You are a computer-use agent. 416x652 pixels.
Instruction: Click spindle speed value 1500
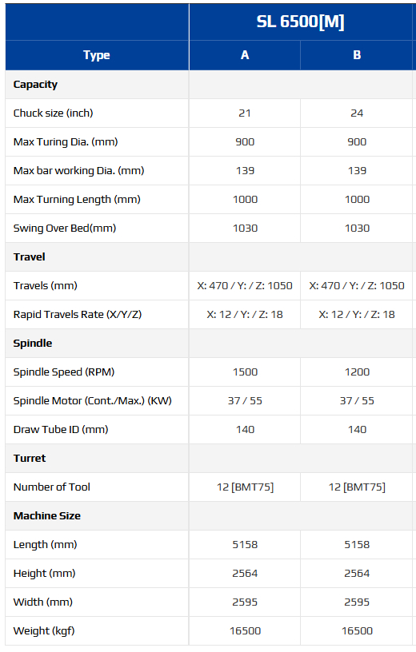click(245, 372)
